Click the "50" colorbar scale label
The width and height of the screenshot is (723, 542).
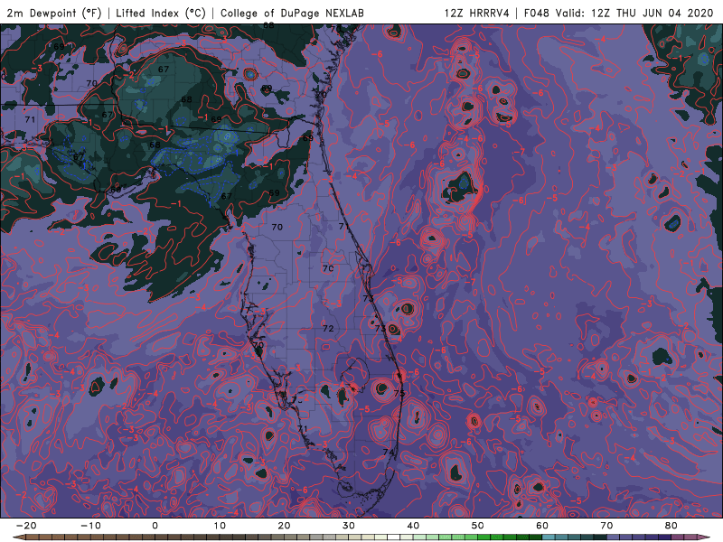478,526
